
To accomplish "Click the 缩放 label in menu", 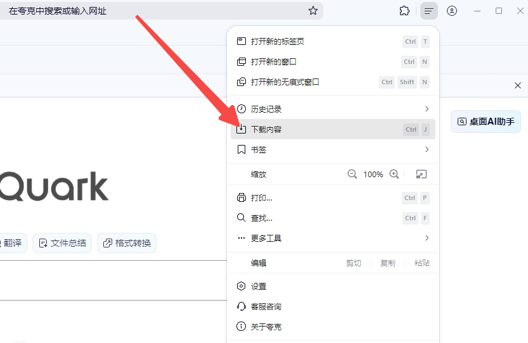I will click(259, 174).
